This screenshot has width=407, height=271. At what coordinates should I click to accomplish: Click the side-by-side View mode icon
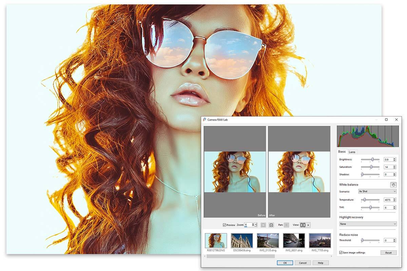point(303,225)
